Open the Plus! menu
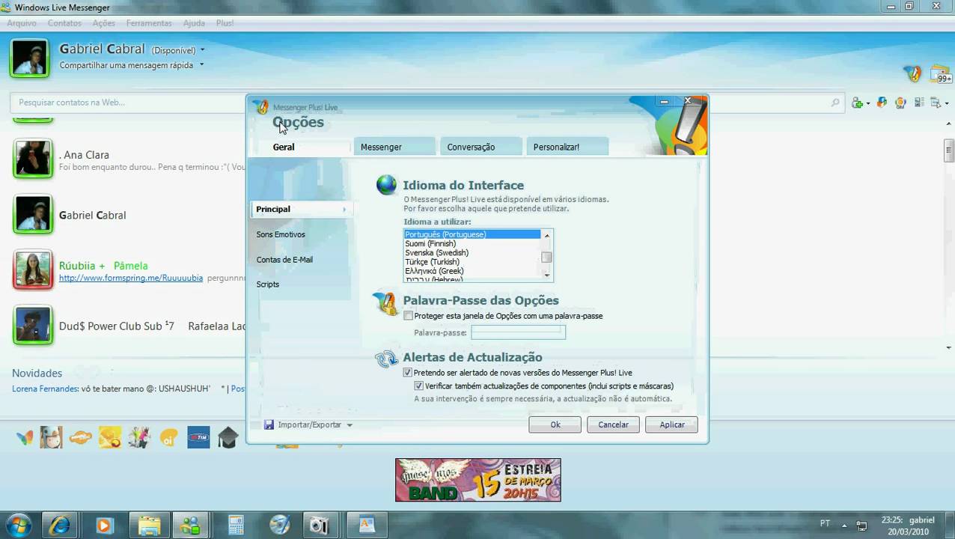This screenshot has height=539, width=955. 225,23
